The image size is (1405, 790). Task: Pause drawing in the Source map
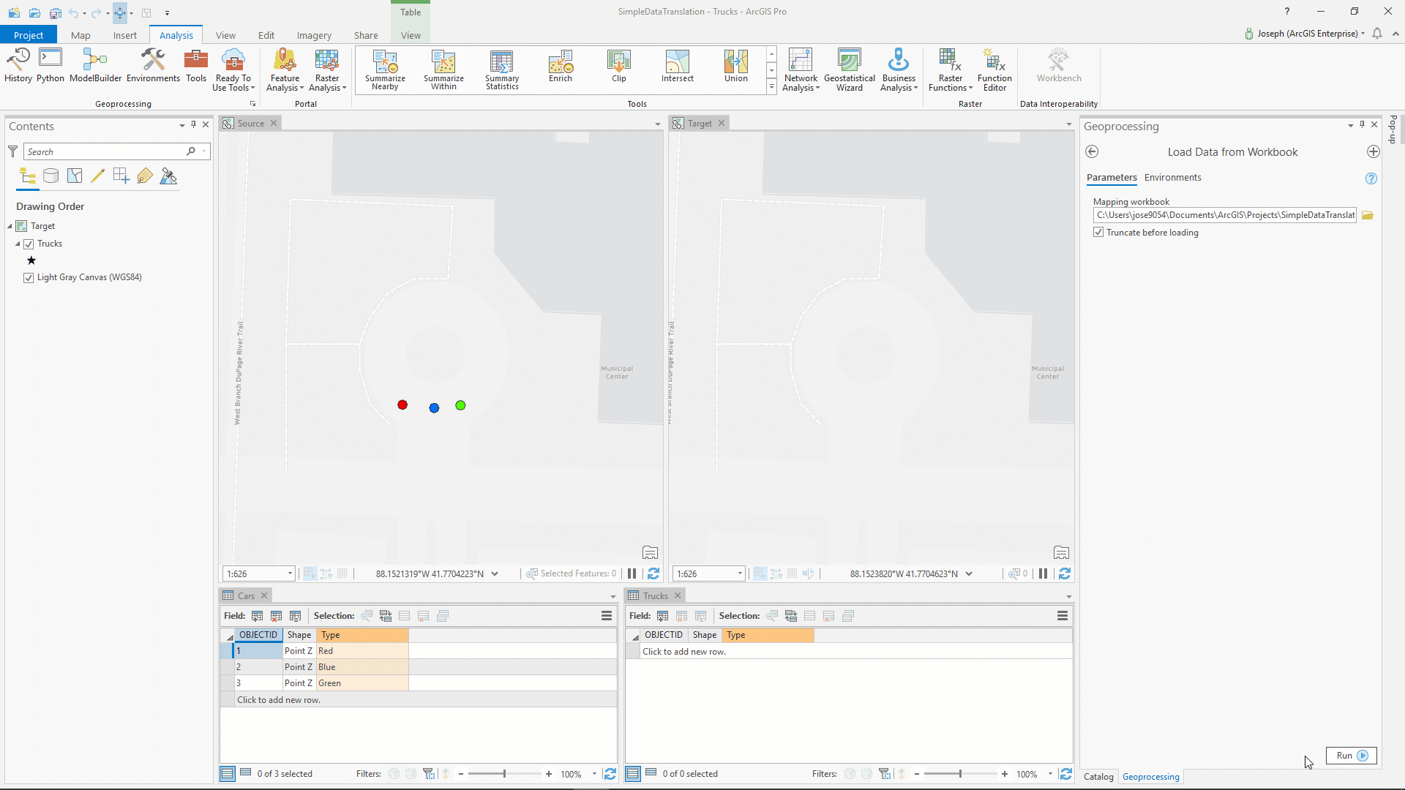coord(632,573)
